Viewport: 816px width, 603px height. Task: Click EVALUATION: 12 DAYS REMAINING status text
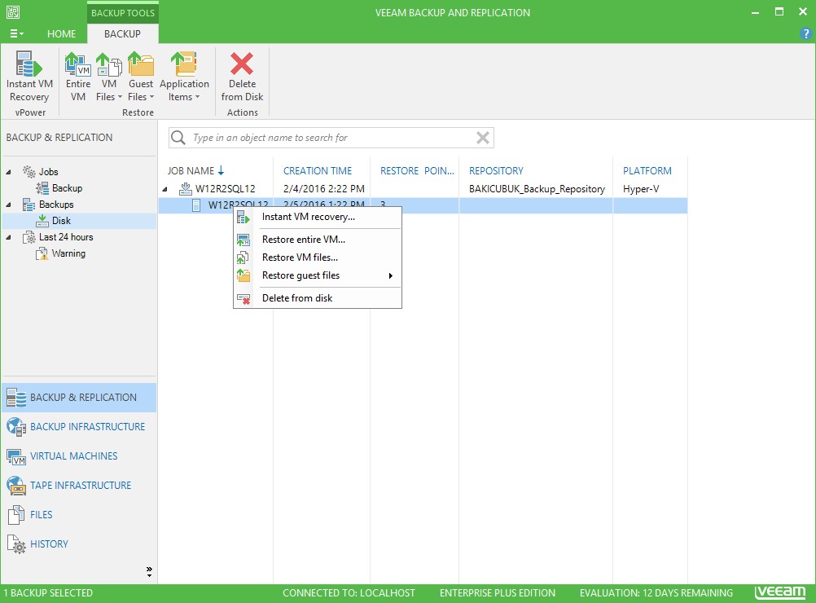pos(656,593)
